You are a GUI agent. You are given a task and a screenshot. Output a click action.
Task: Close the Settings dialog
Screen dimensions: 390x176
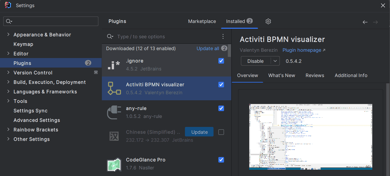coord(383,6)
